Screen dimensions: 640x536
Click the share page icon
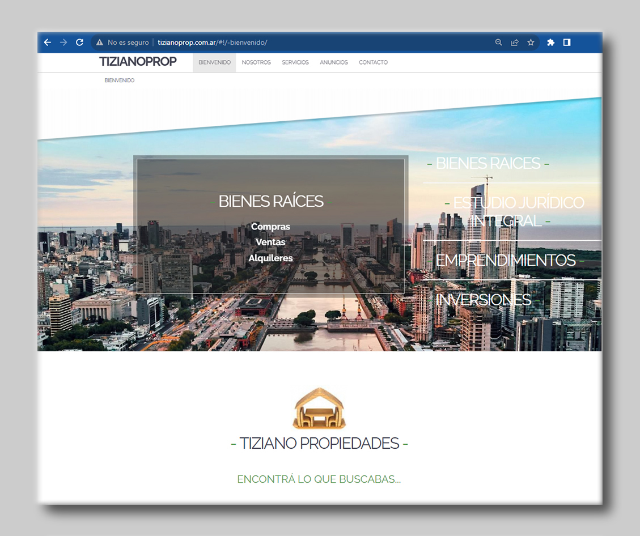tap(515, 42)
